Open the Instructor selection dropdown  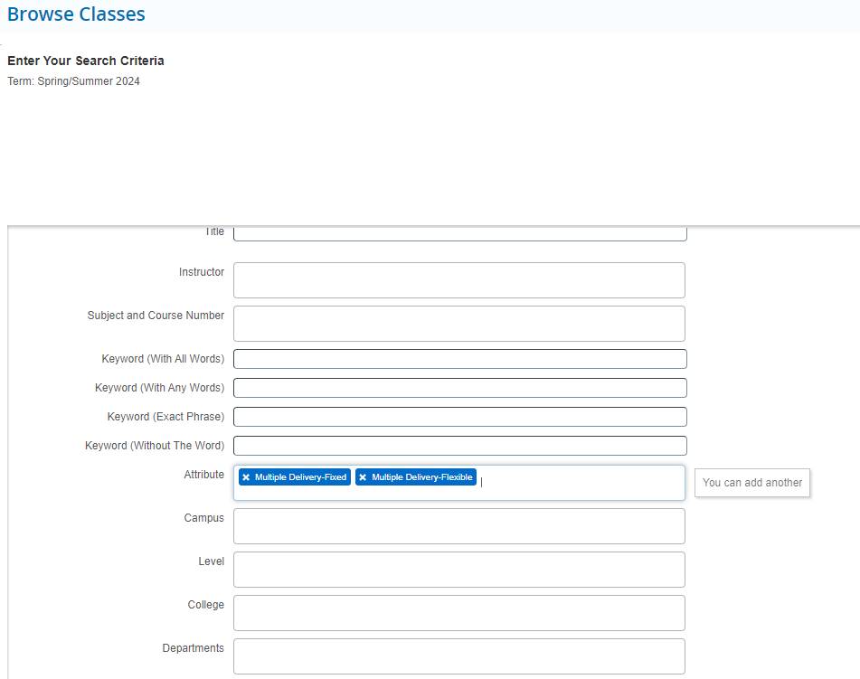pyautogui.click(x=458, y=279)
